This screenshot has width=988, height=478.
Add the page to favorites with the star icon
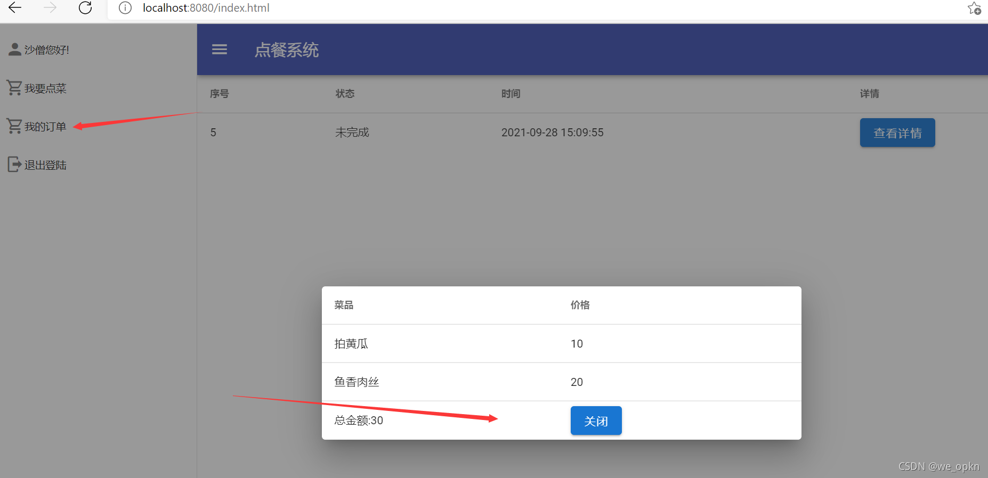click(x=974, y=8)
